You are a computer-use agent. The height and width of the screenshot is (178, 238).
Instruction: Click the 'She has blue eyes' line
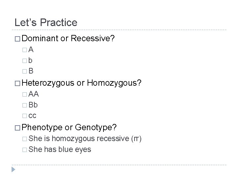(60, 149)
